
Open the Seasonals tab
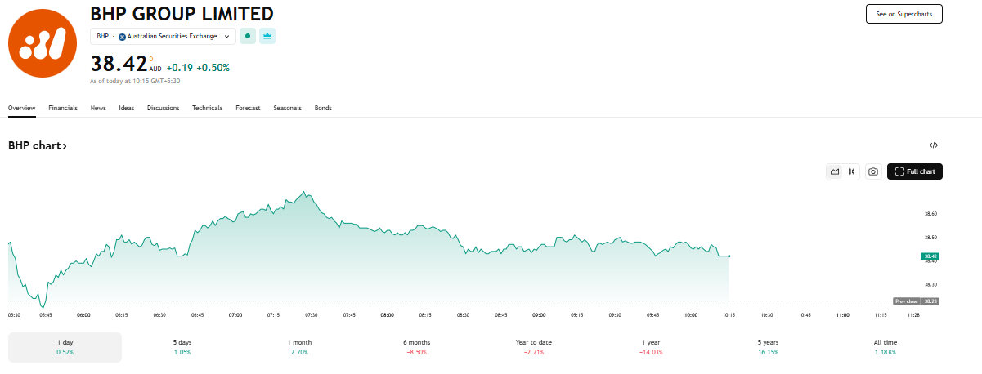pyautogui.click(x=287, y=108)
